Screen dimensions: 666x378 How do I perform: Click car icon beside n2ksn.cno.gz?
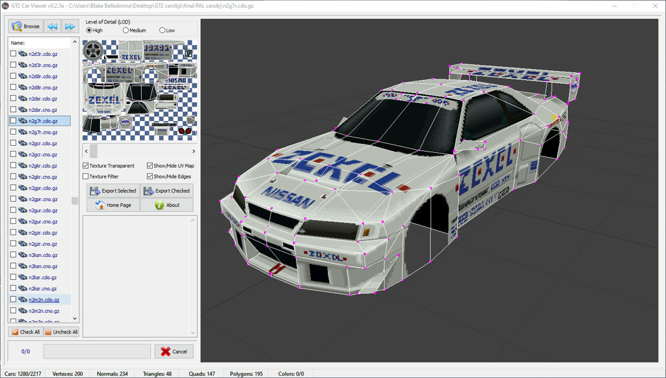[23, 266]
